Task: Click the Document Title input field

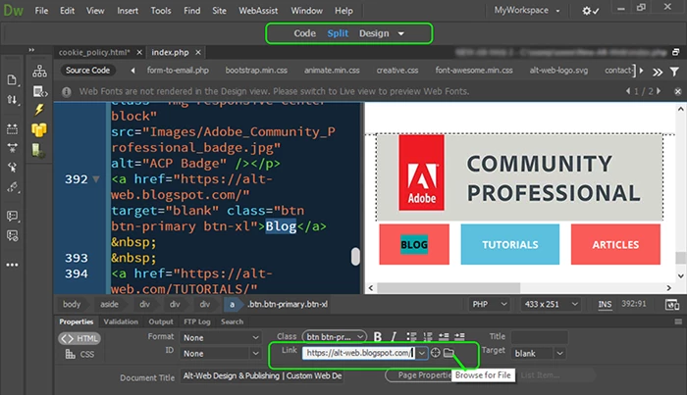Action: tap(262, 375)
